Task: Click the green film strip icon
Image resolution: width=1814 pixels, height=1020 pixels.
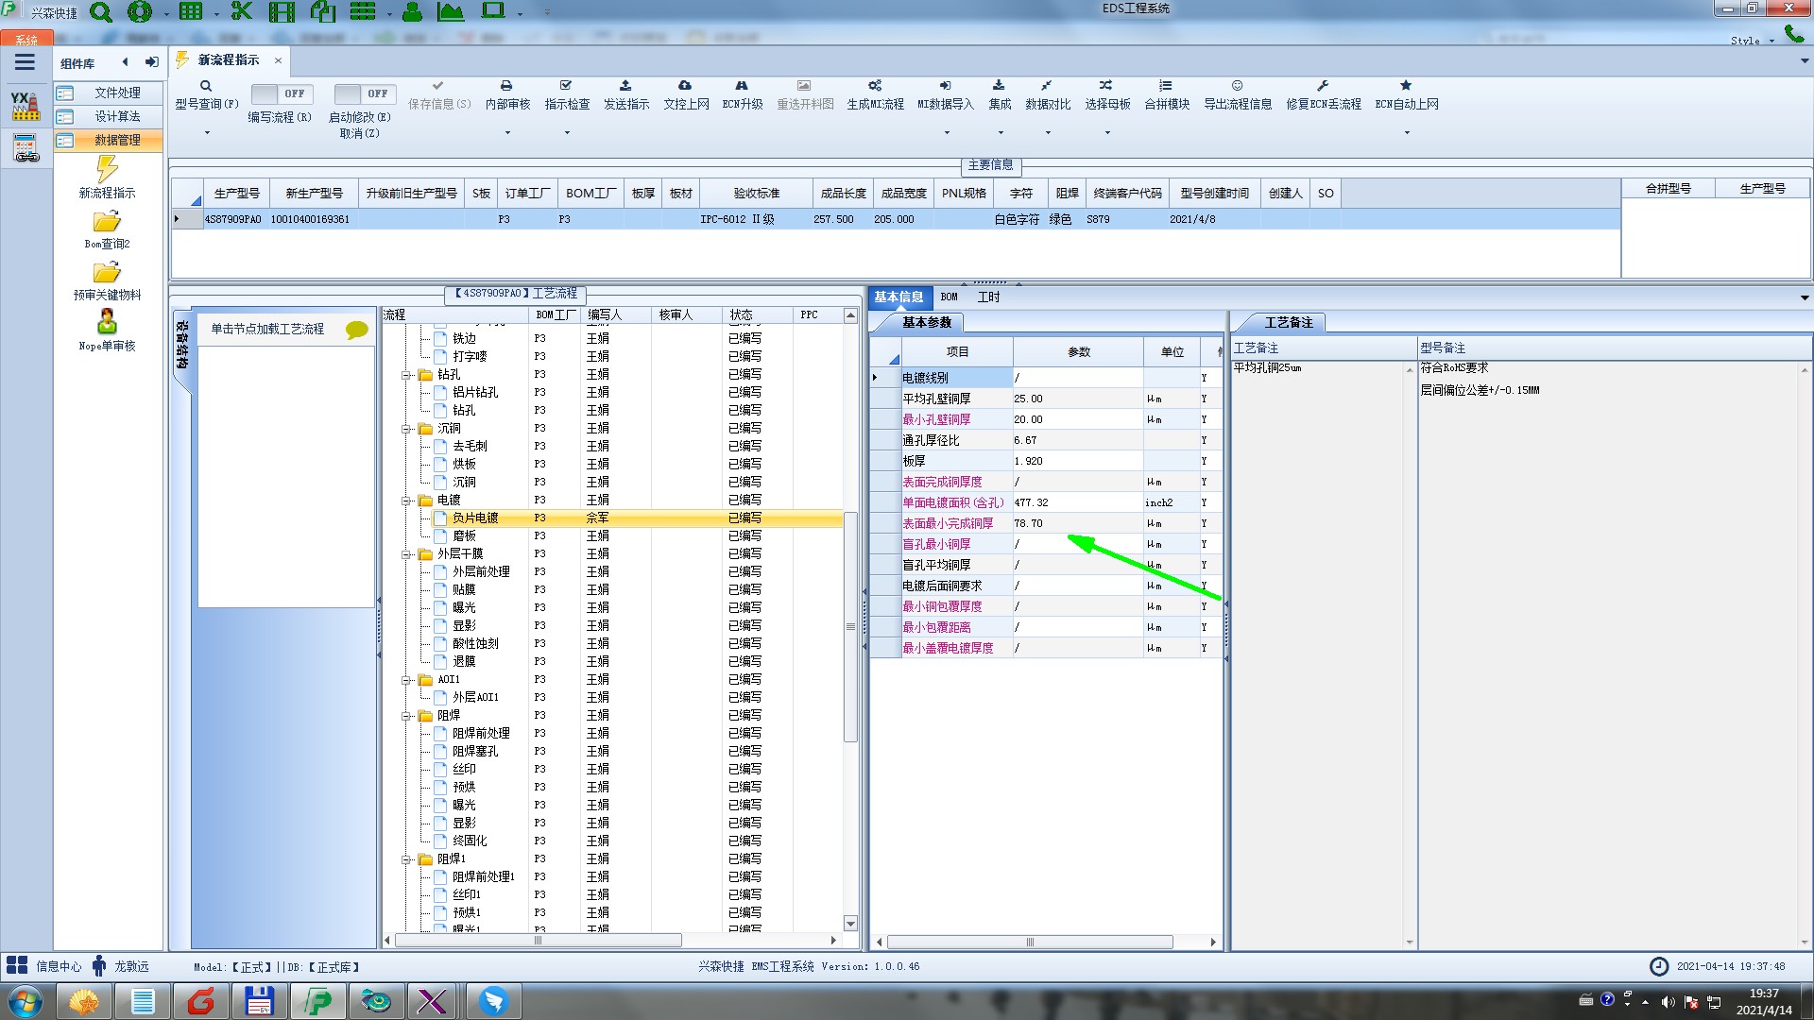Action: coord(282,11)
